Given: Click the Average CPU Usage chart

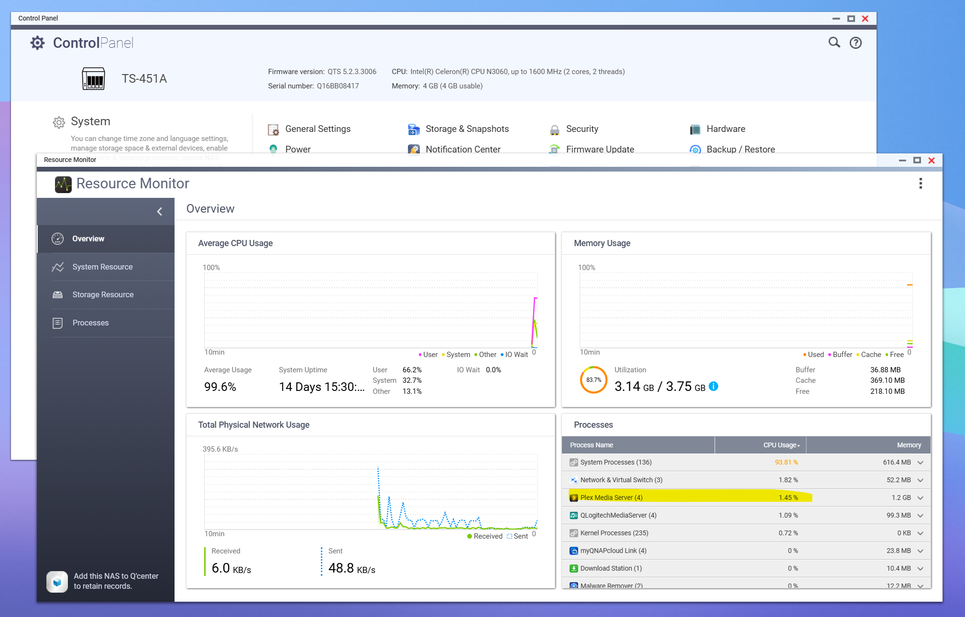Looking at the screenshot, I should (x=371, y=310).
